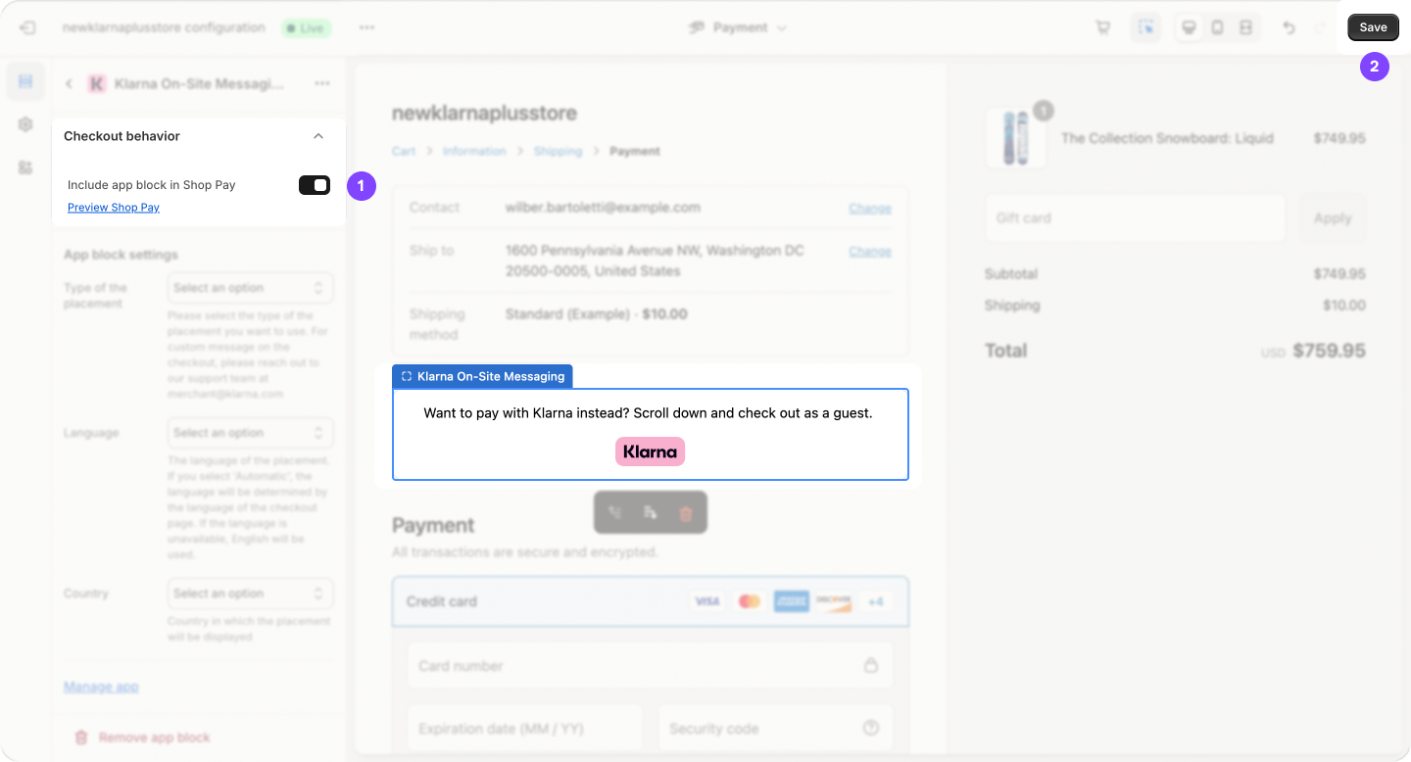Open the Preview Shop Pay link

114,208
